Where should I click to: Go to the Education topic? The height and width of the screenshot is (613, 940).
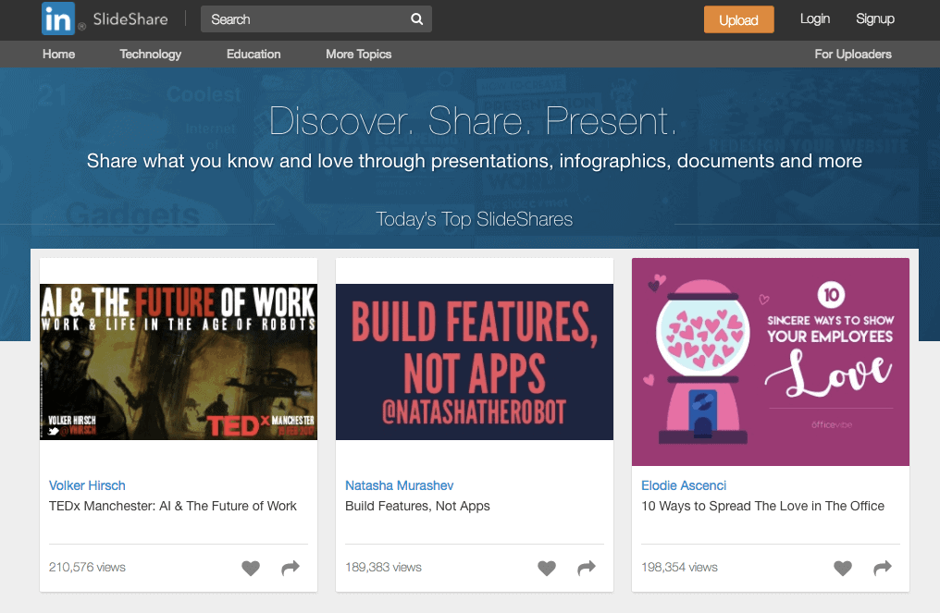(x=254, y=54)
